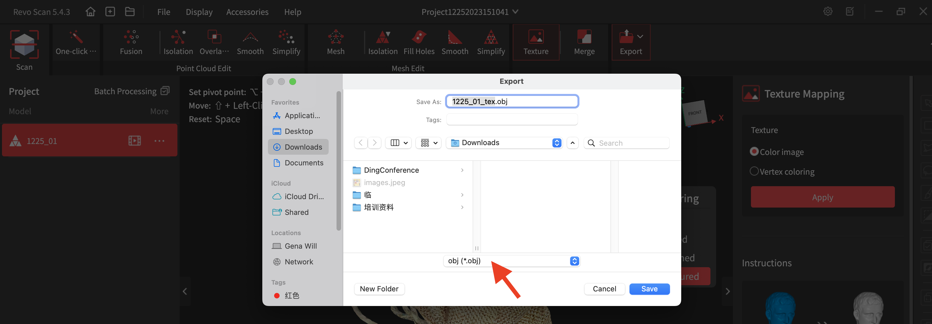Open the Display menu

click(199, 12)
